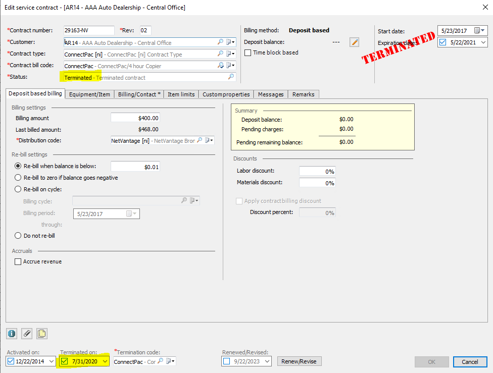Click the Pending remaining balance $0.00 value

click(346, 142)
